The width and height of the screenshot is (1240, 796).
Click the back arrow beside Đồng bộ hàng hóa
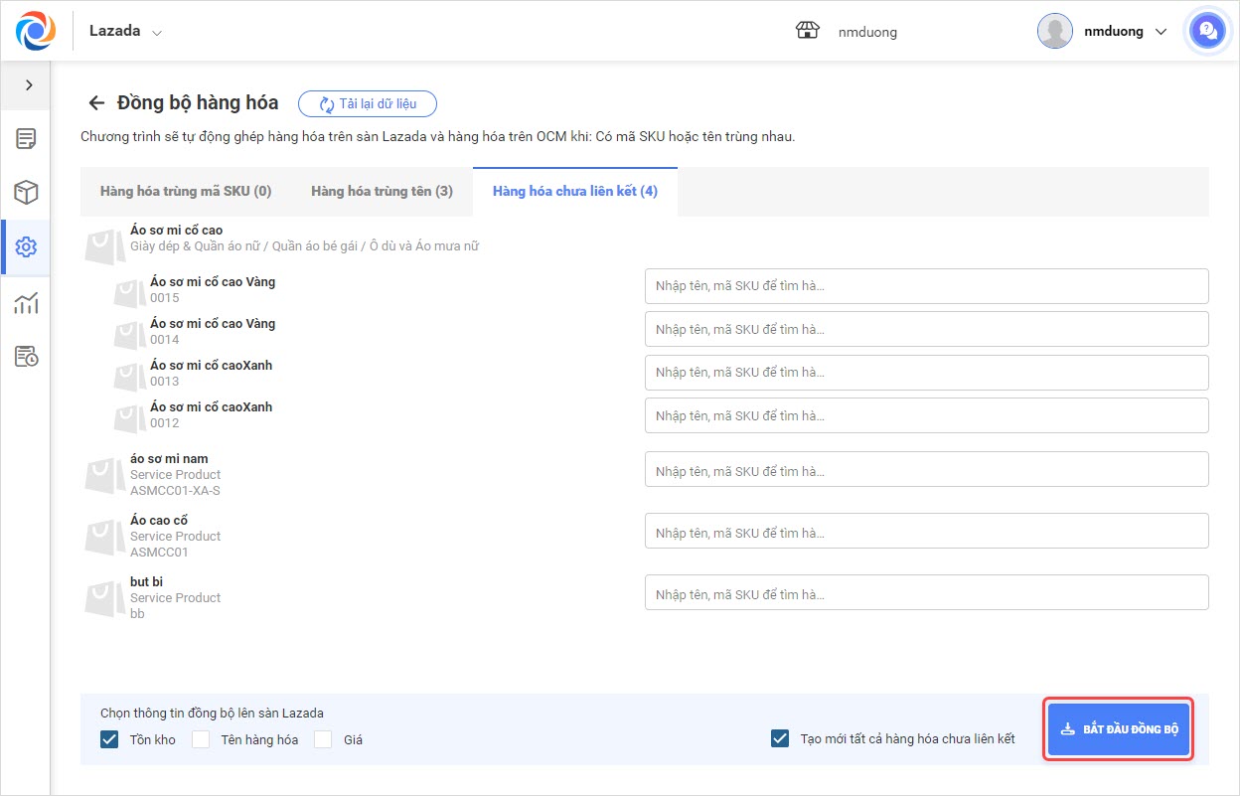[x=96, y=103]
